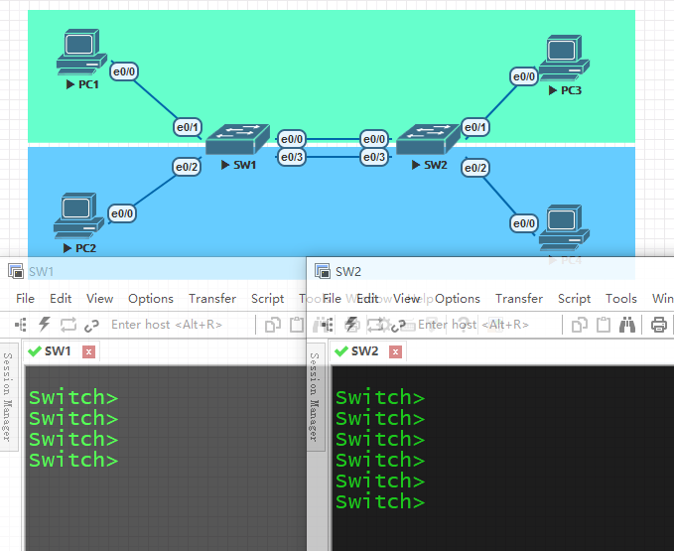Click the PC1 node label
Screen dimensions: 674x551
tap(88, 84)
